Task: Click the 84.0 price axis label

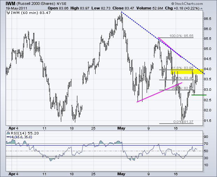Action: click(x=208, y=69)
